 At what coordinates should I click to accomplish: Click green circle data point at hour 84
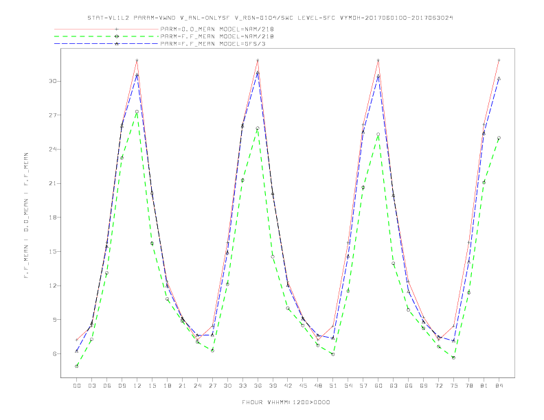tap(499, 138)
